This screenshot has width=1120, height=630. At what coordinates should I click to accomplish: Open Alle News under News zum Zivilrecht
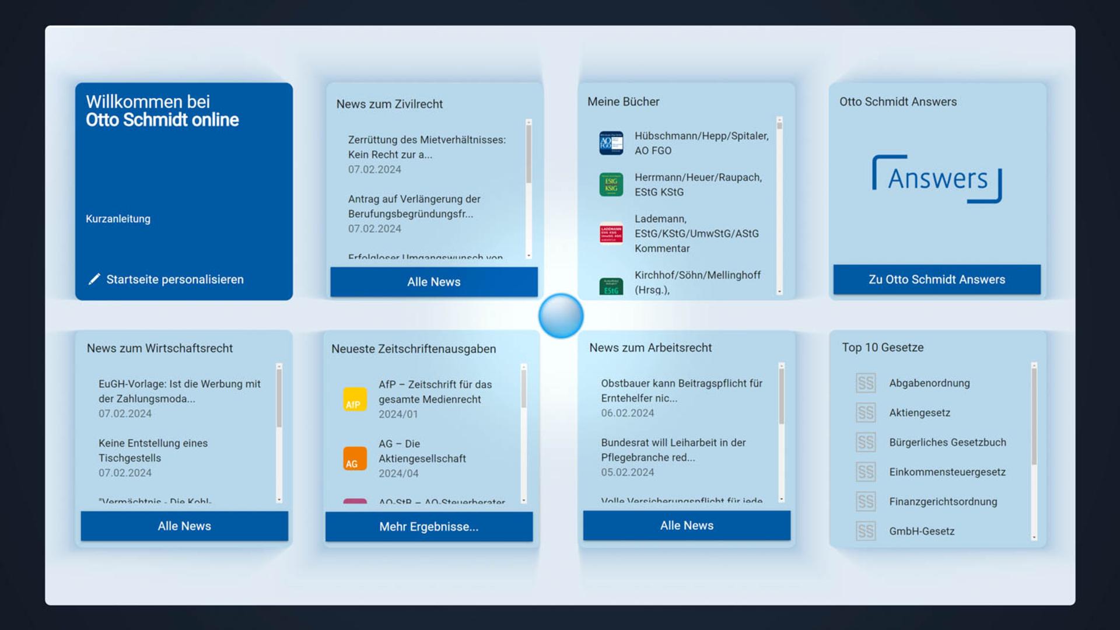pos(434,282)
